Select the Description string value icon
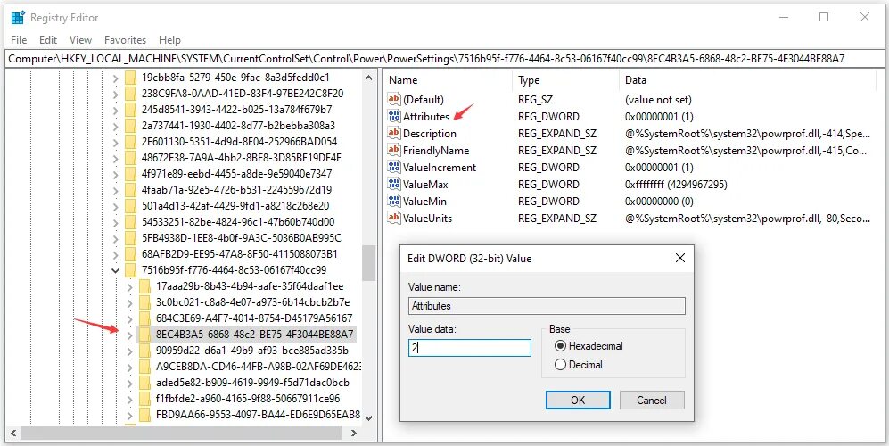The image size is (889, 446). pos(393,133)
